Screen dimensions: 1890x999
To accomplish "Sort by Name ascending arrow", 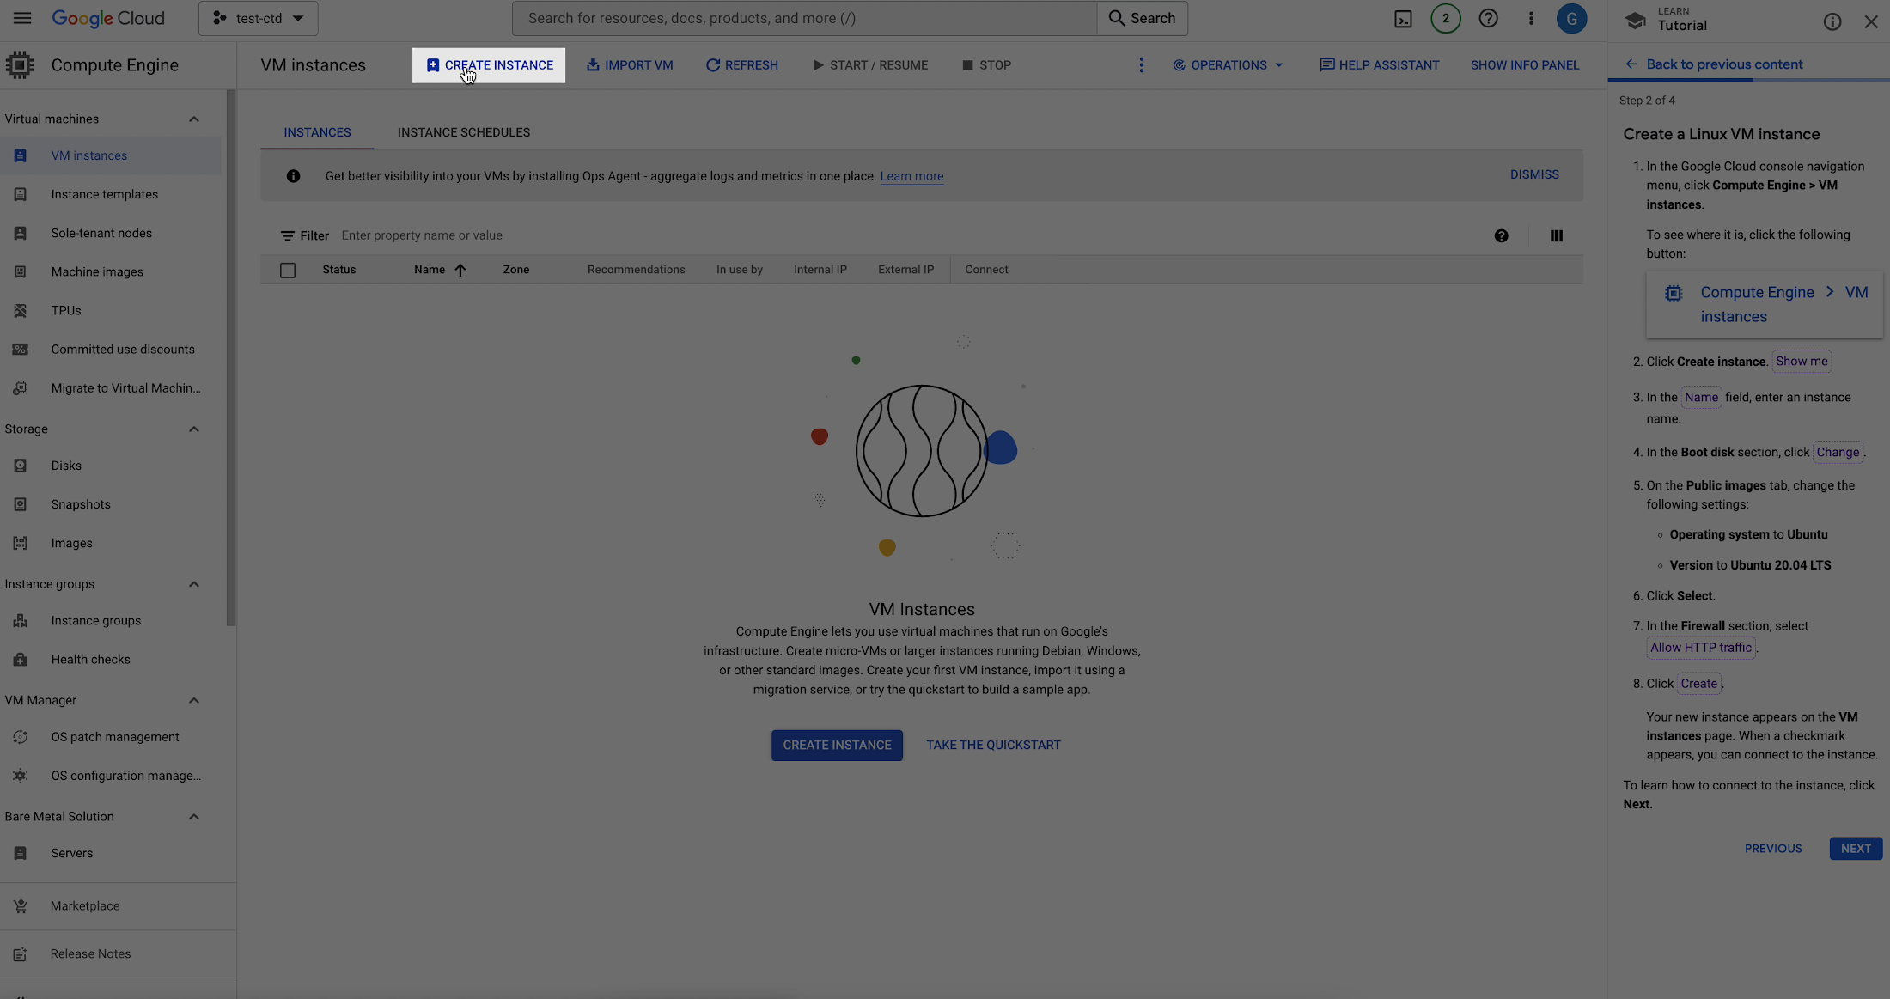I will (x=460, y=270).
